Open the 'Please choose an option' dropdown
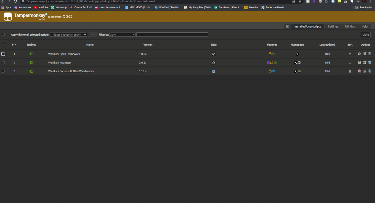Image resolution: width=375 pixels, height=203 pixels. pos(68,35)
